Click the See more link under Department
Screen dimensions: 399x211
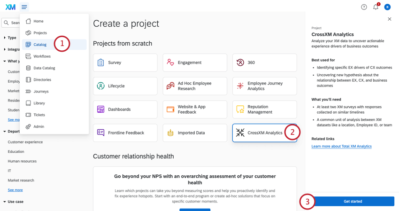[15, 190]
